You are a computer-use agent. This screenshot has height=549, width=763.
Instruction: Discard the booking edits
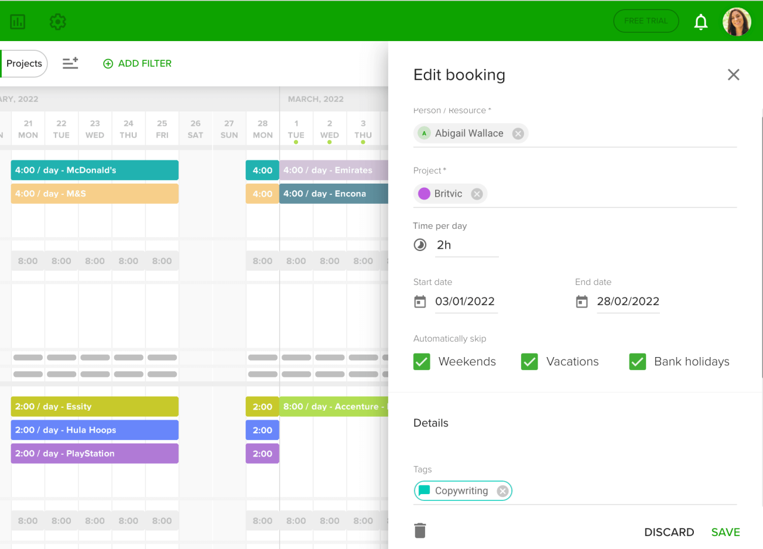669,532
